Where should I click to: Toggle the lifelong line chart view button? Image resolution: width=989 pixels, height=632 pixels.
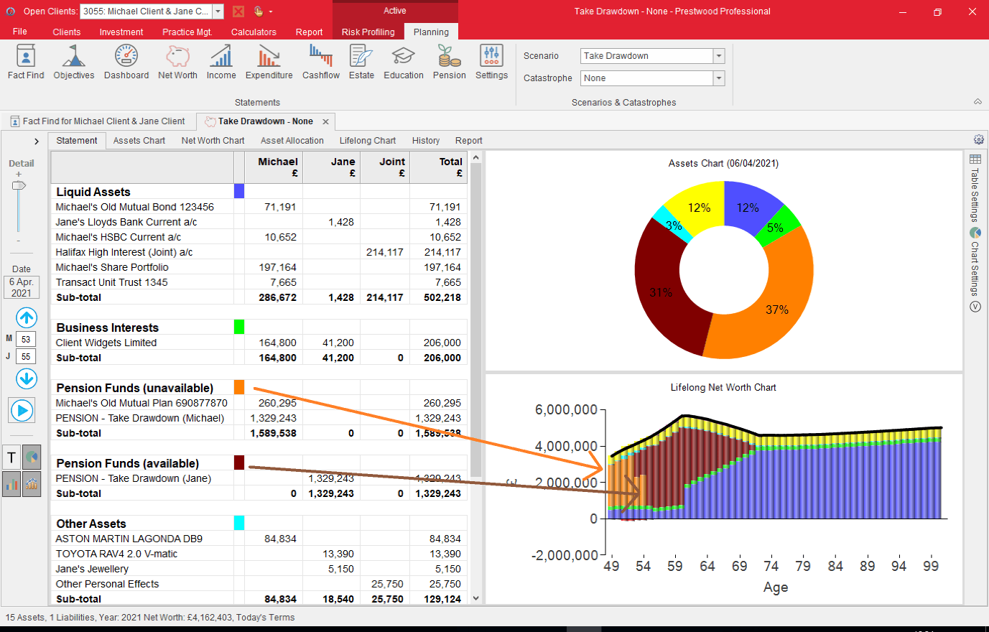[32, 484]
